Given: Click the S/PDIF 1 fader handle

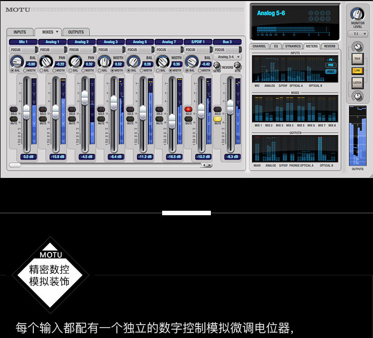Looking at the screenshot, I should point(201,111).
